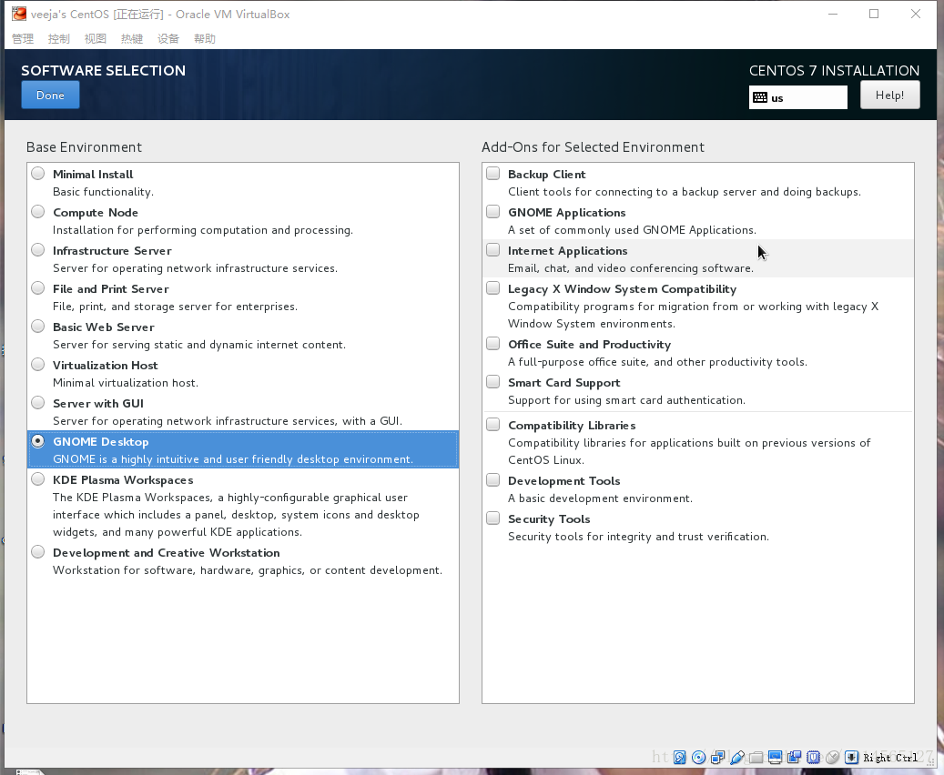Open the 控制 menu
Screen dimensions: 944x775
click(x=59, y=38)
